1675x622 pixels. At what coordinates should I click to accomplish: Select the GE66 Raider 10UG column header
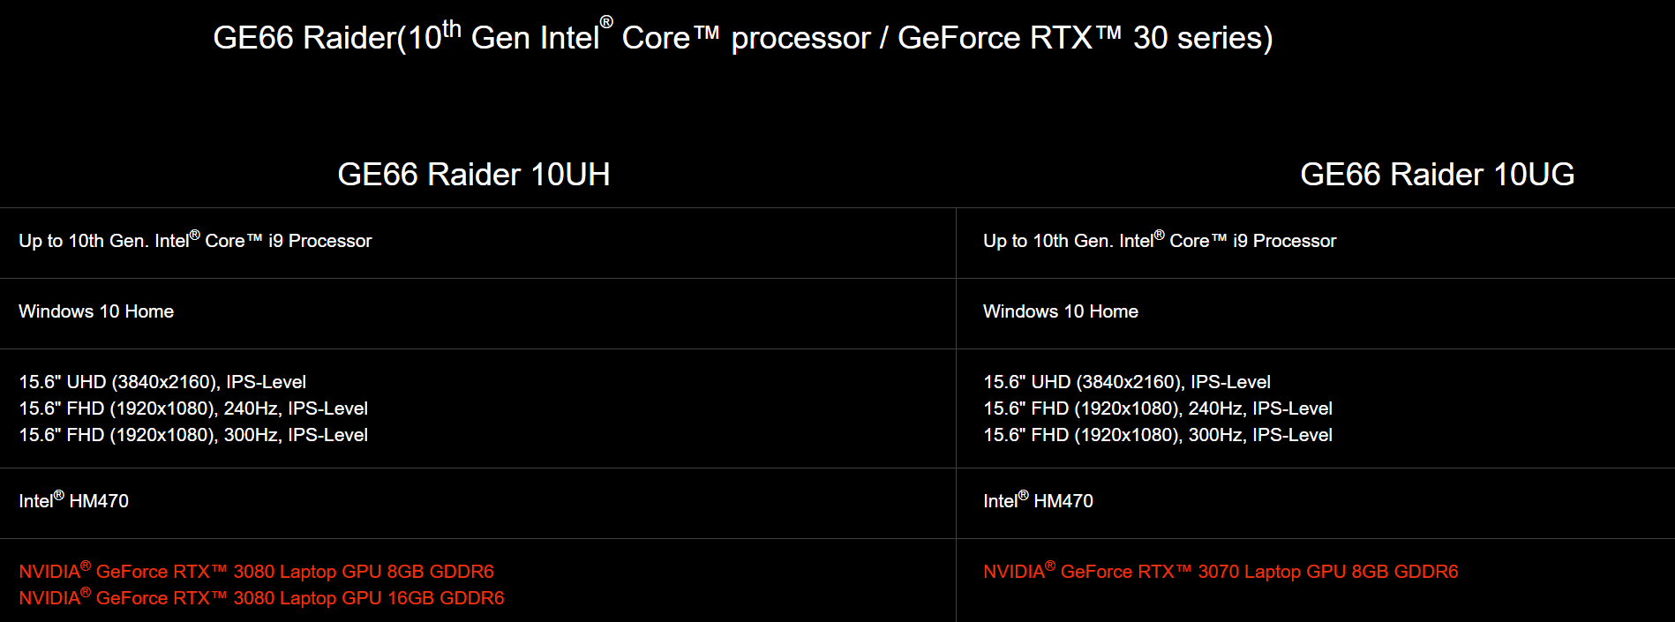(1438, 175)
